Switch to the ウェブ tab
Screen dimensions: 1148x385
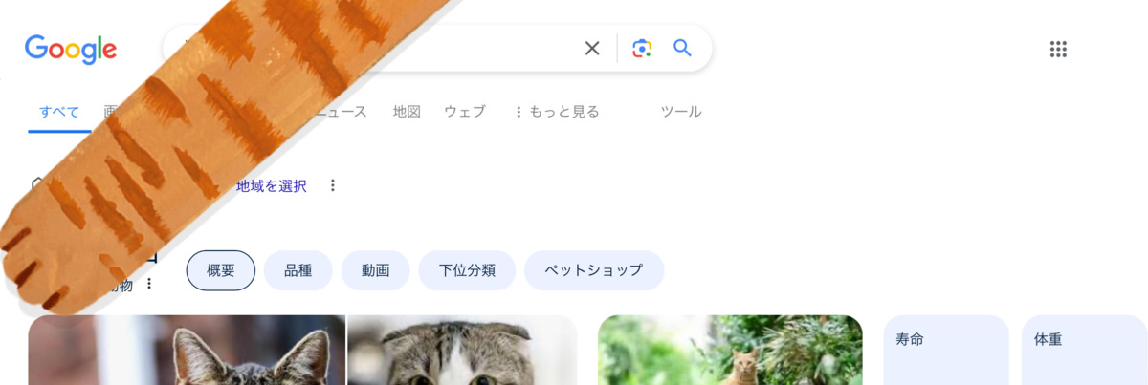point(465,112)
